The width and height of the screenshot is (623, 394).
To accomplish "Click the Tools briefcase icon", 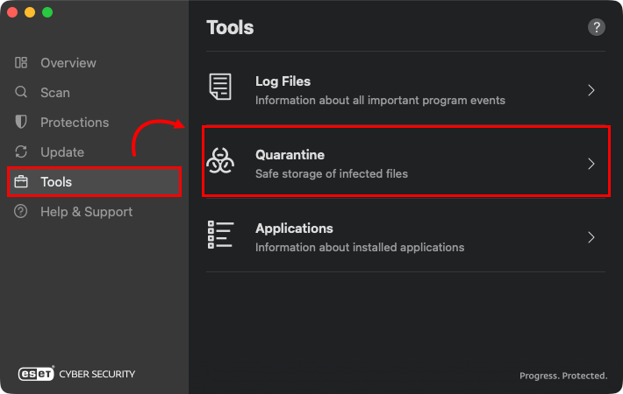I will (22, 182).
